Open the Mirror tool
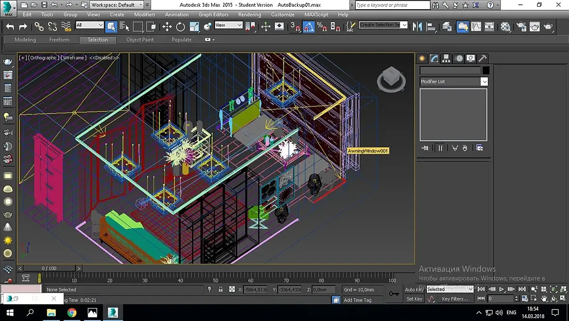Image resolution: width=569 pixels, height=321 pixels. click(x=417, y=26)
